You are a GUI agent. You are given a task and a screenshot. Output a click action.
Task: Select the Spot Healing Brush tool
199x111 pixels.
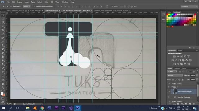3,38
